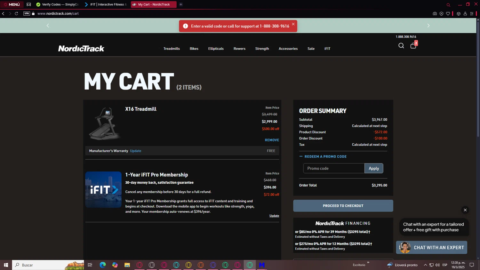The width and height of the screenshot is (480, 270).
Task: Open the browser profile account icon
Action: click(x=465, y=14)
